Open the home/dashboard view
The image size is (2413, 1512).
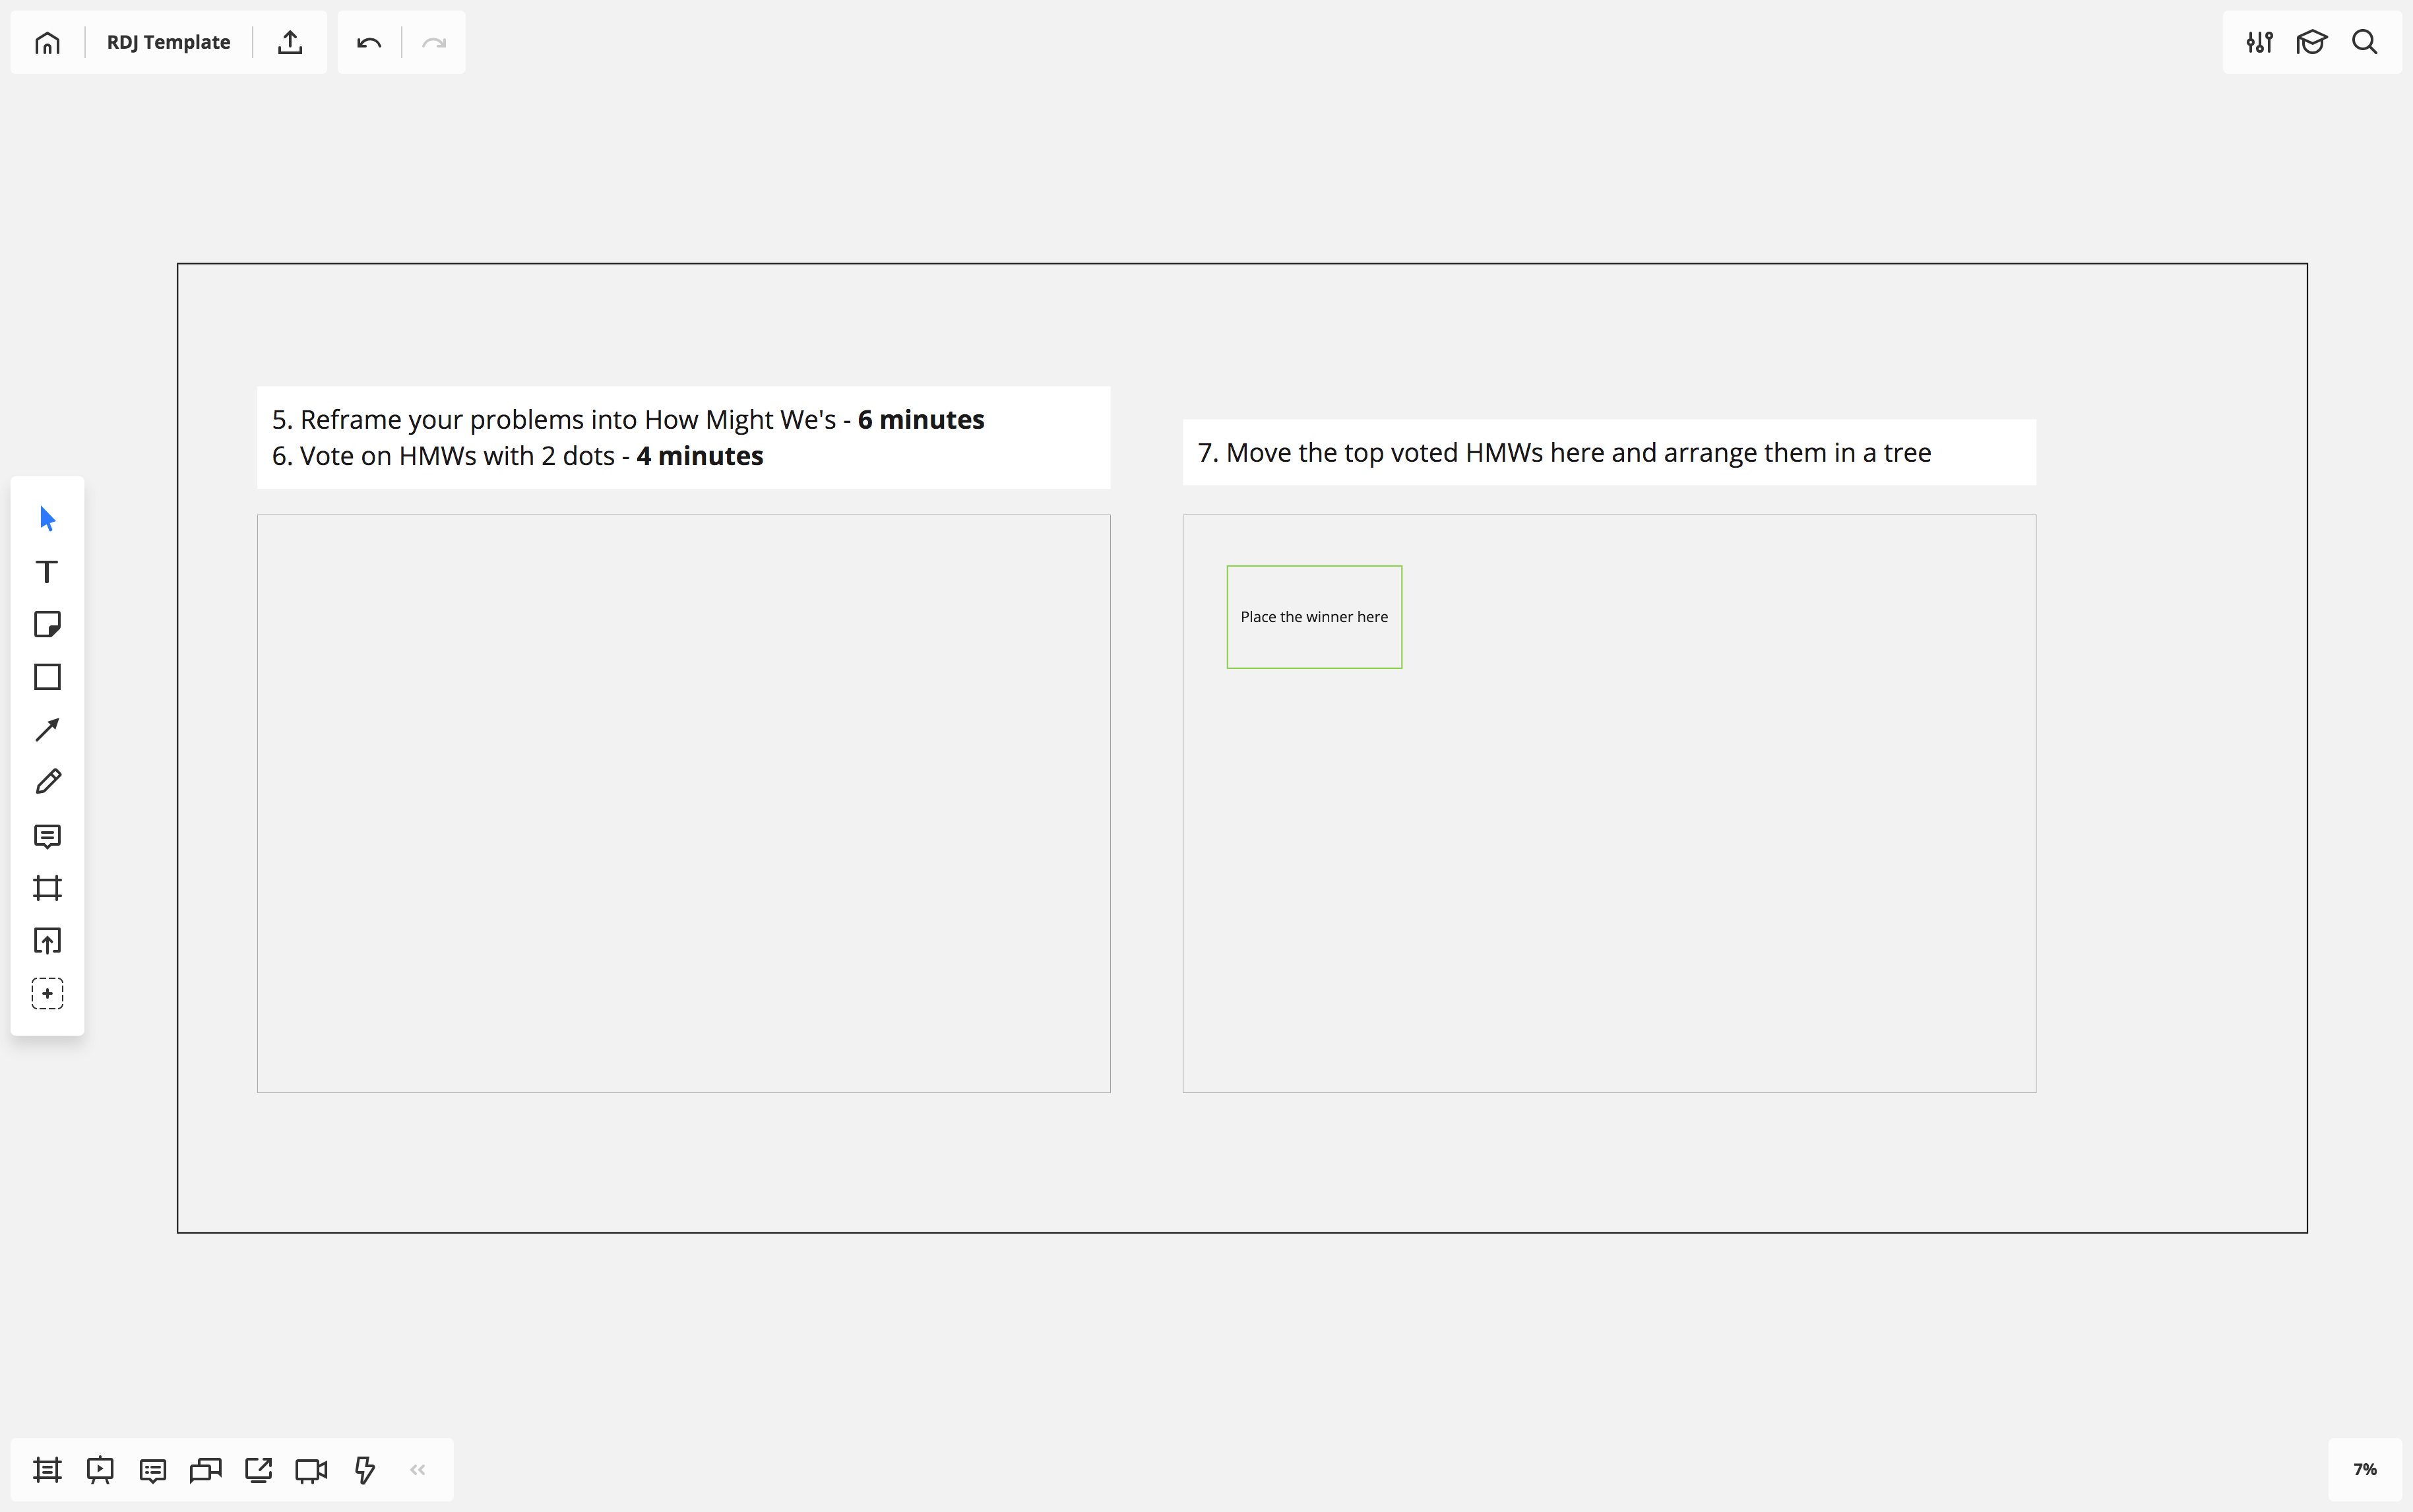click(47, 42)
